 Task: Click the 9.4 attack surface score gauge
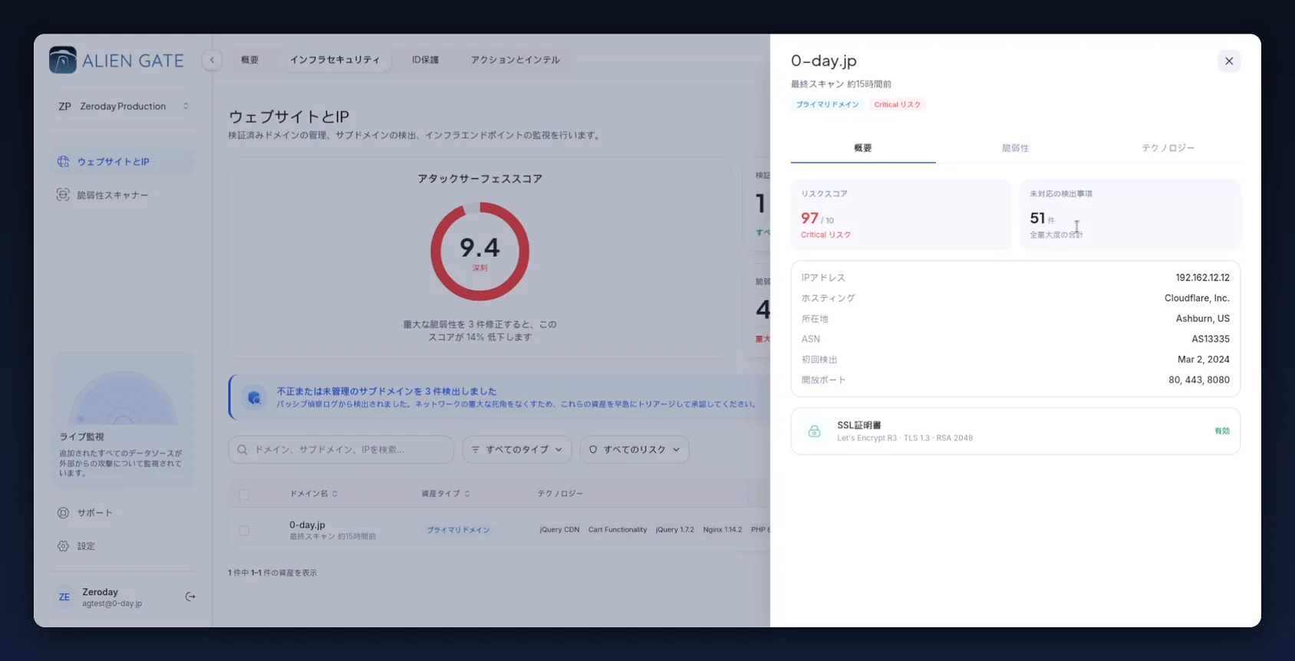480,252
